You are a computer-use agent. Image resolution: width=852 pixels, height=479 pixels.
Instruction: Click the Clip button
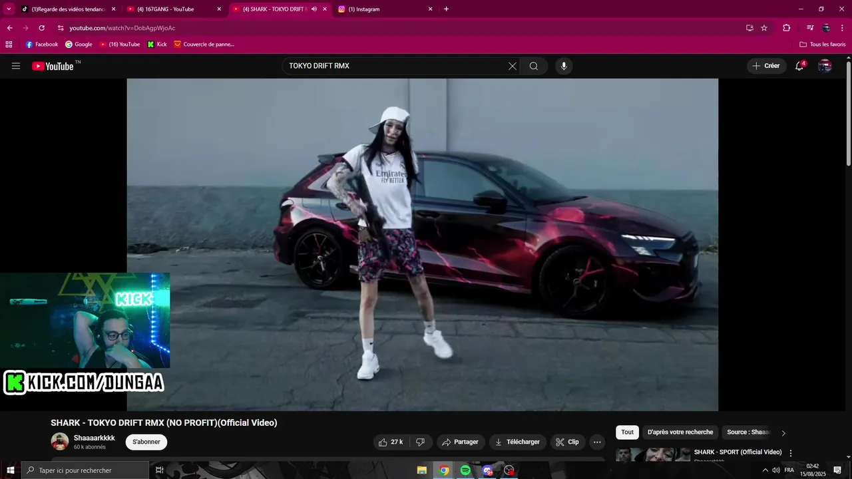pyautogui.click(x=567, y=442)
